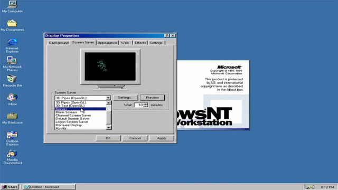Choose 3D Pipes (OpenGL) from list

tap(80, 102)
